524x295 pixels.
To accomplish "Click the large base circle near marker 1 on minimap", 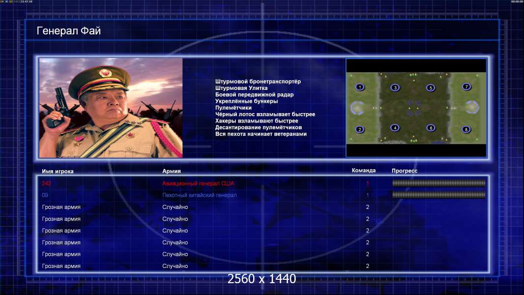I will click(357, 108).
